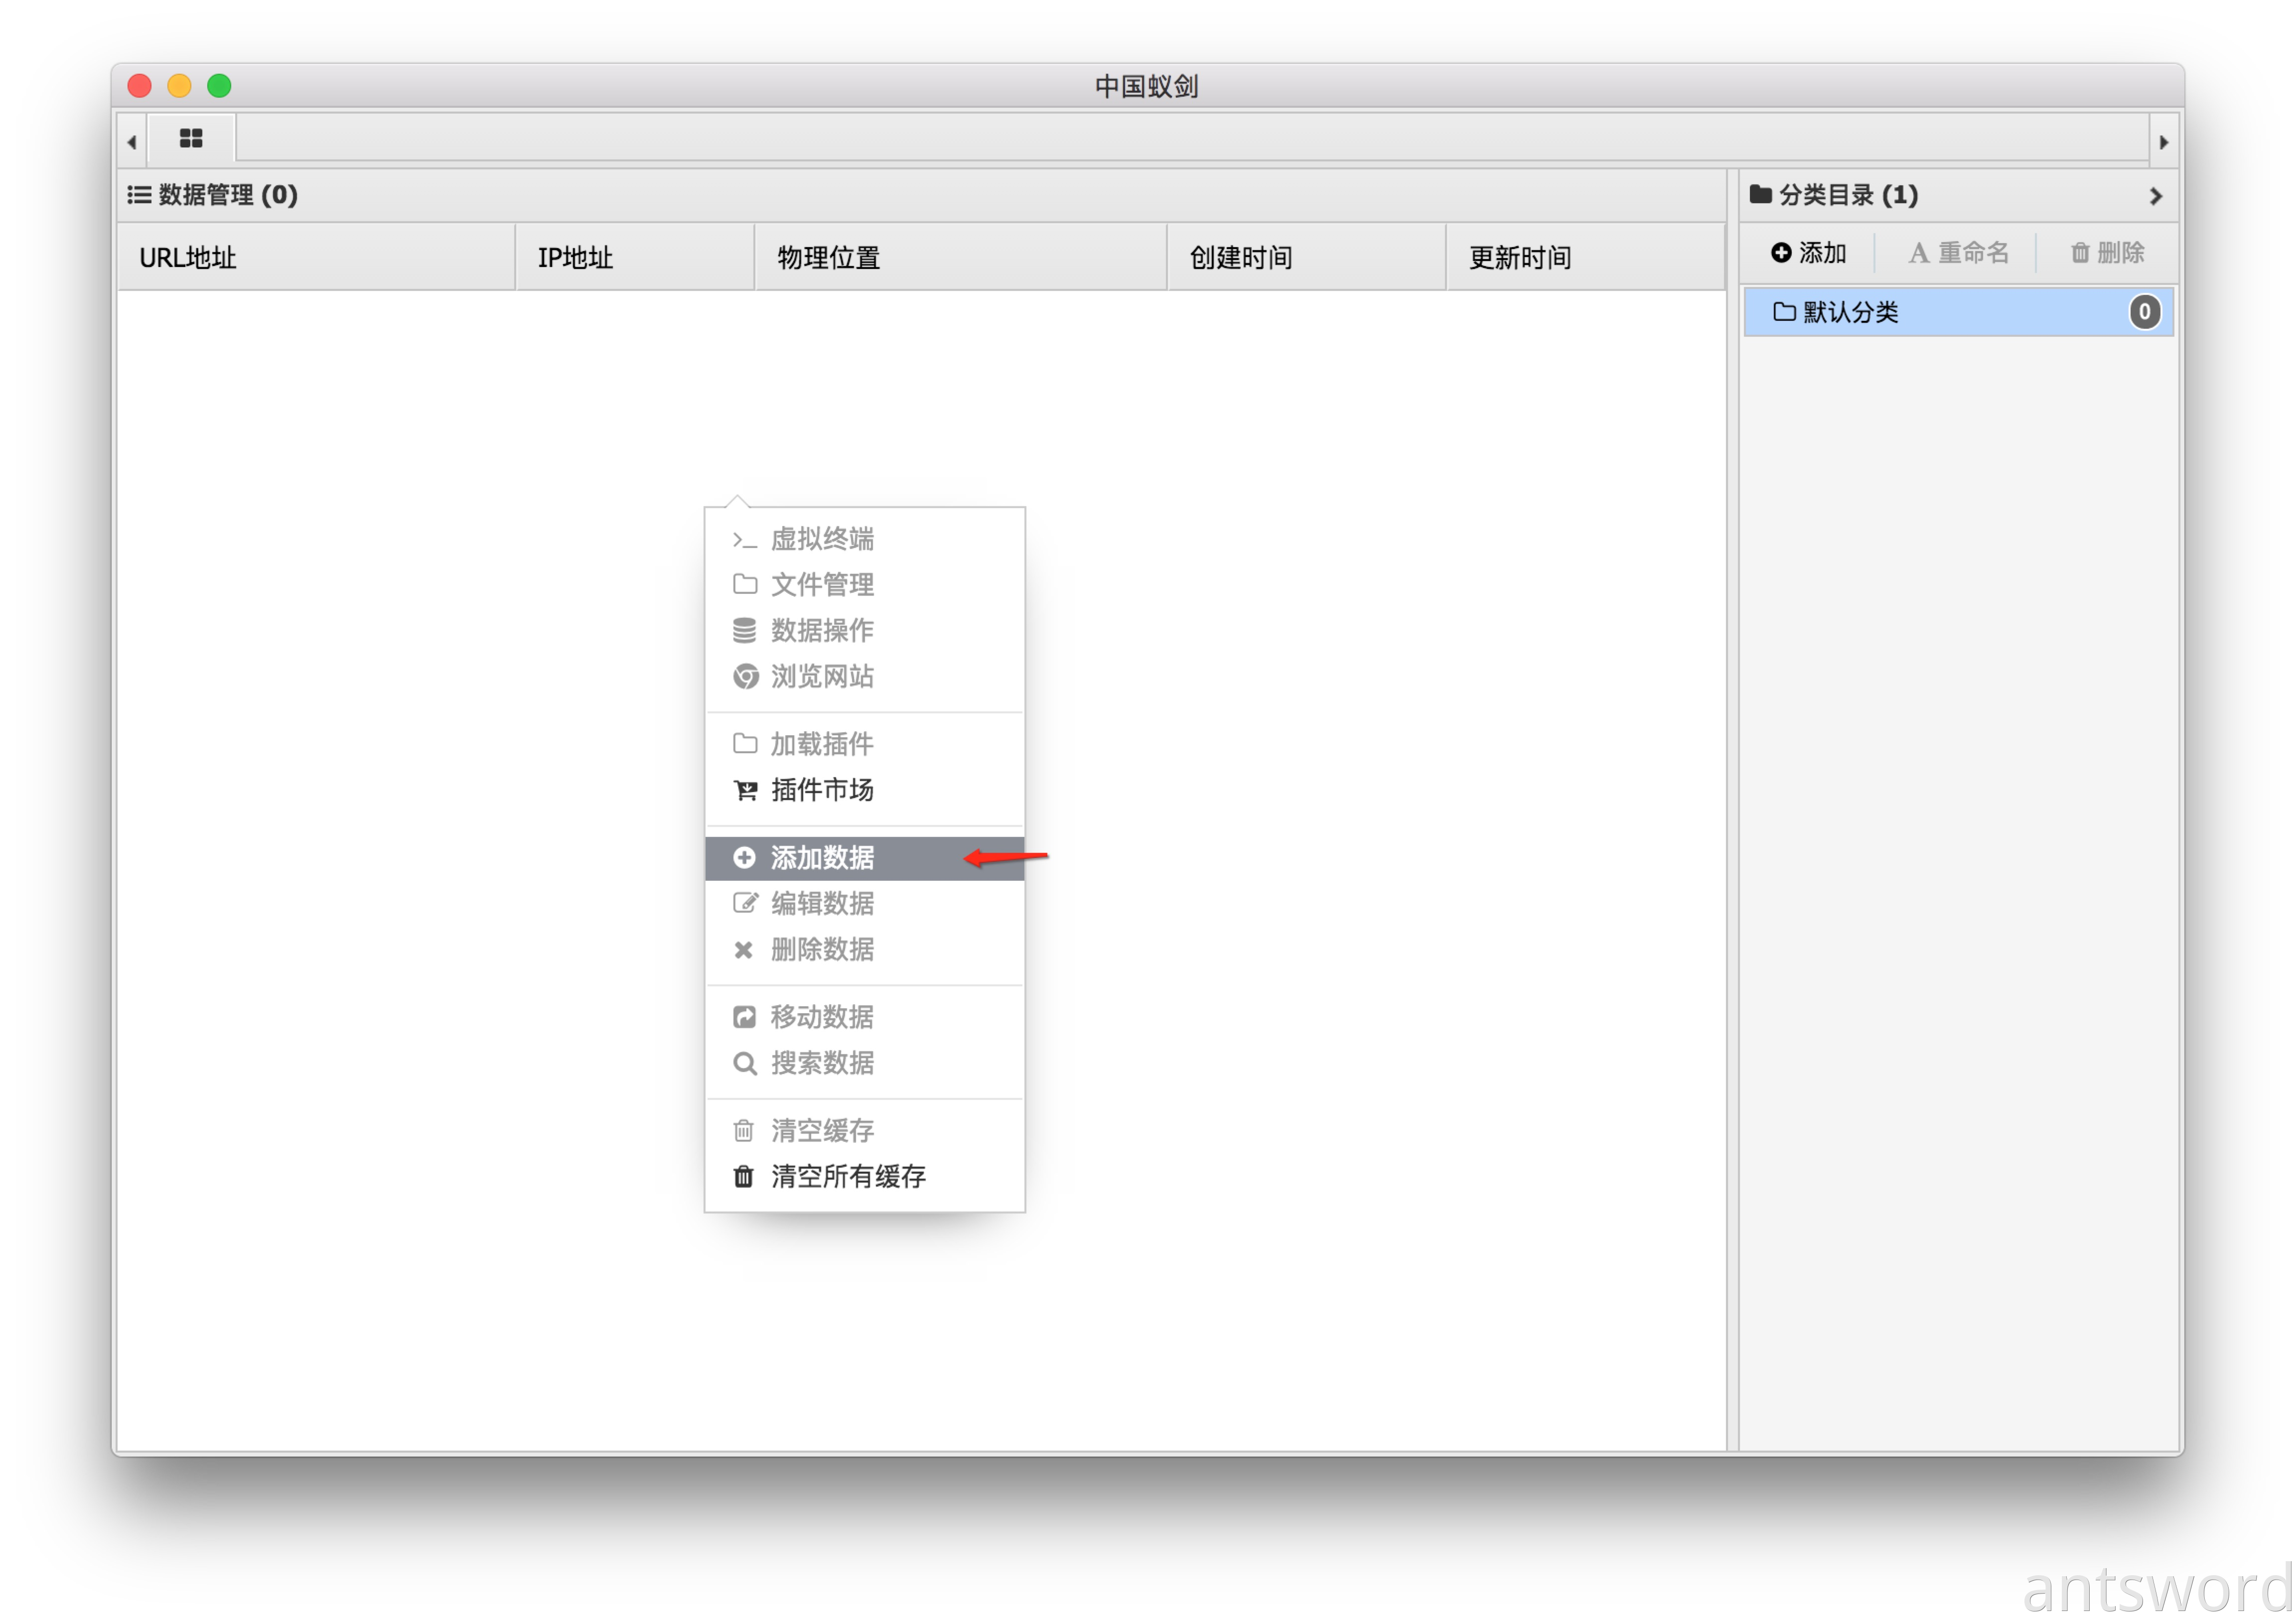
Task: Select 移动数据 in the context menu
Action: point(821,1017)
